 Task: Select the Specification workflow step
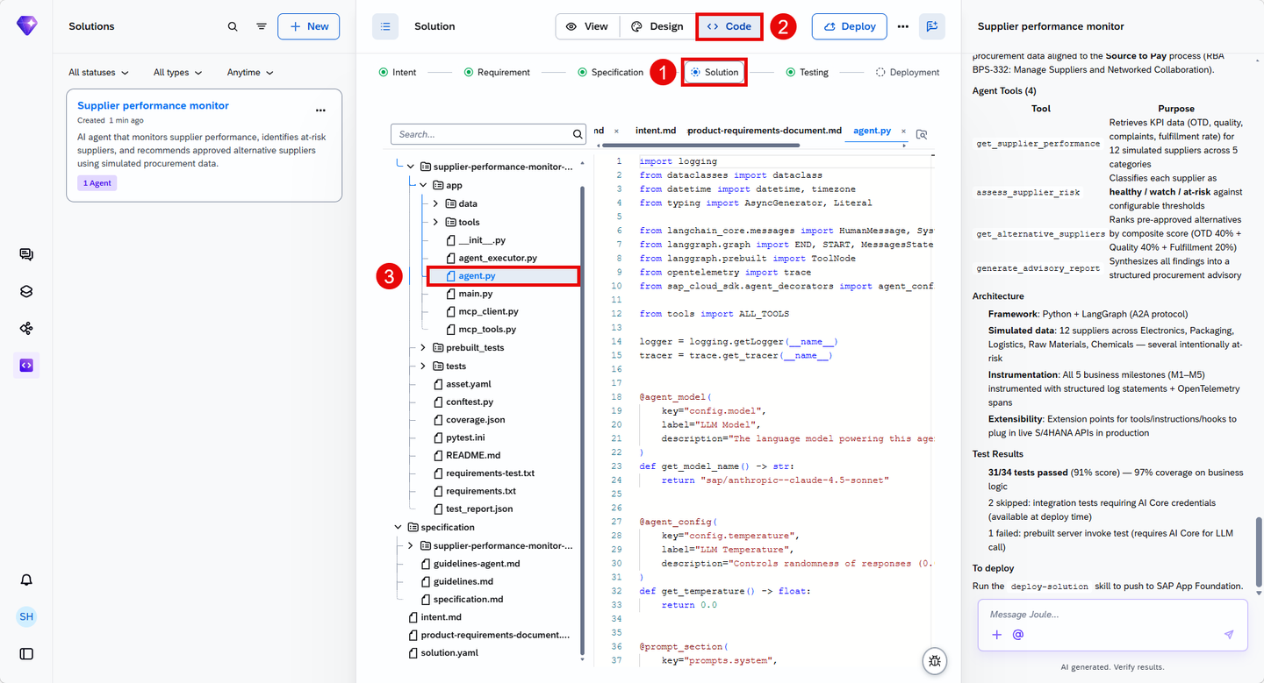[610, 72]
